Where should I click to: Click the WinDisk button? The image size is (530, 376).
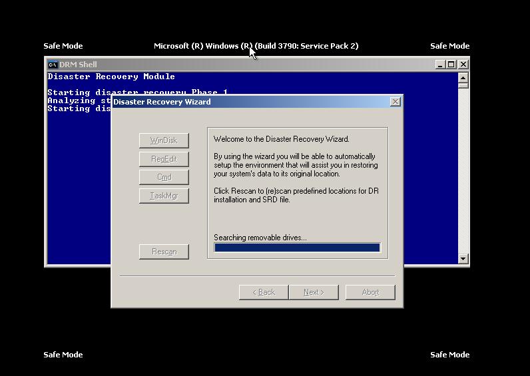click(164, 140)
